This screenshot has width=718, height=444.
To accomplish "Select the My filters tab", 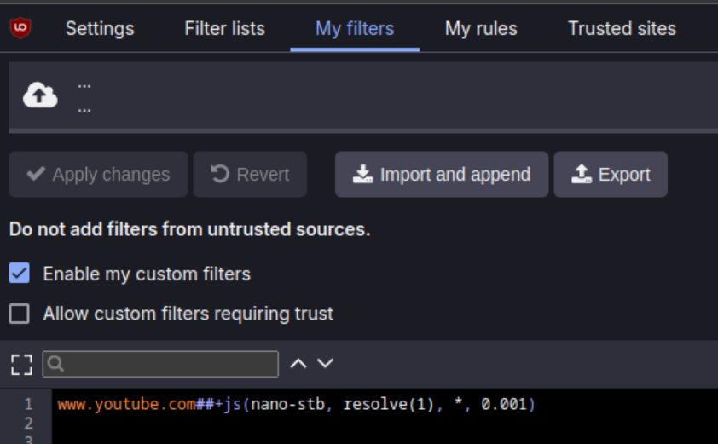I will pos(355,29).
